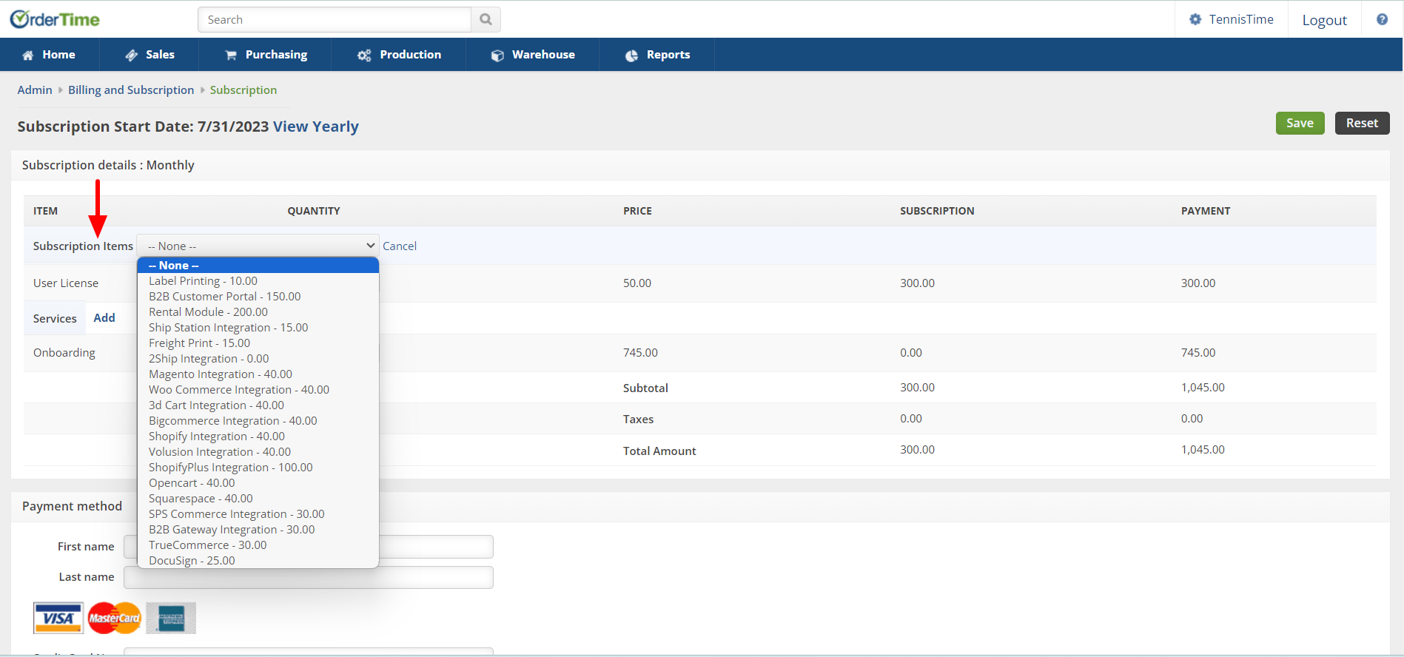
Task: Click the Taxes label
Action: pos(638,420)
